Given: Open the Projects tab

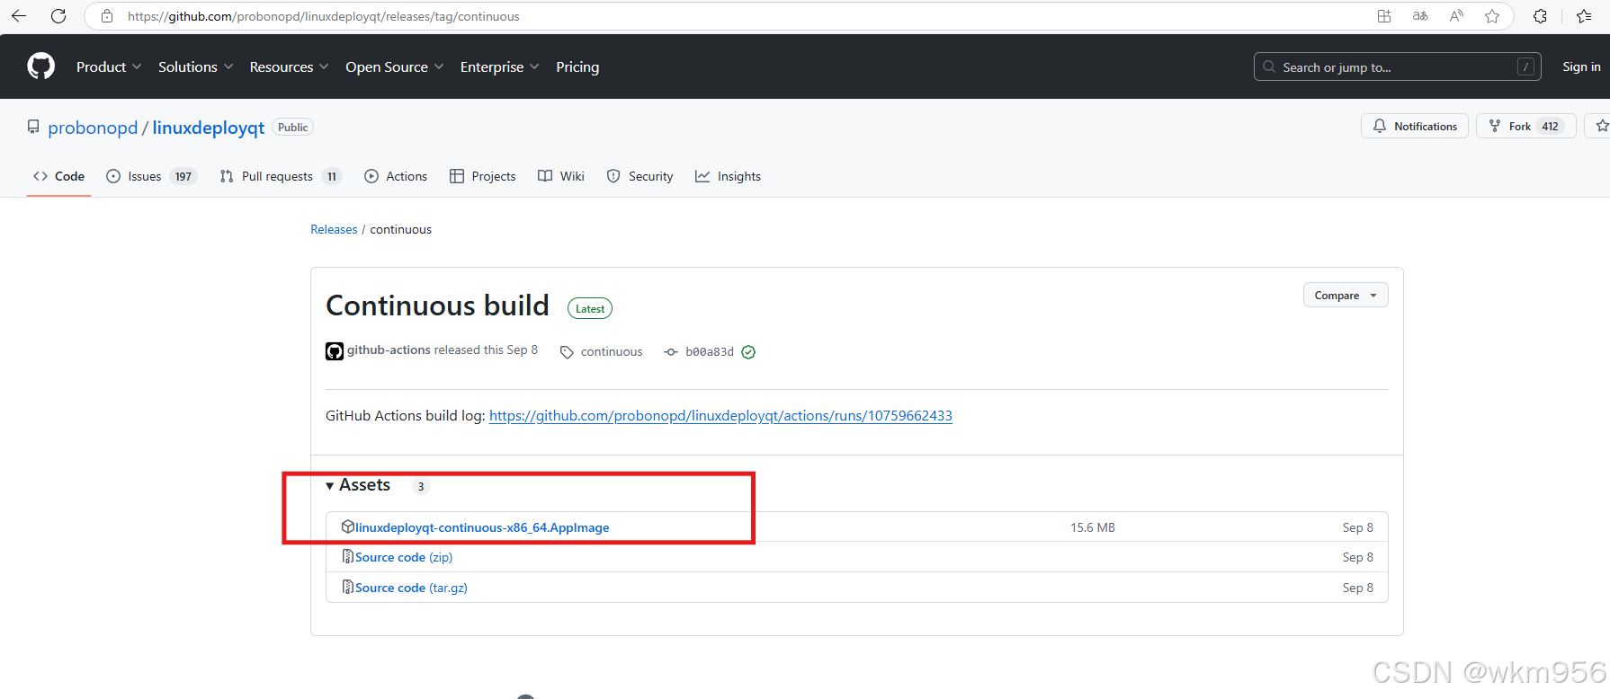Looking at the screenshot, I should click(x=483, y=176).
